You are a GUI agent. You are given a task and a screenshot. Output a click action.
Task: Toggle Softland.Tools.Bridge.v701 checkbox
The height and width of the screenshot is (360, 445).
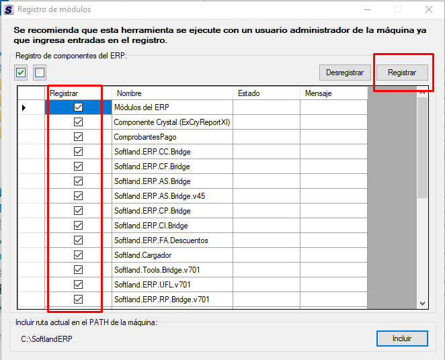click(79, 269)
